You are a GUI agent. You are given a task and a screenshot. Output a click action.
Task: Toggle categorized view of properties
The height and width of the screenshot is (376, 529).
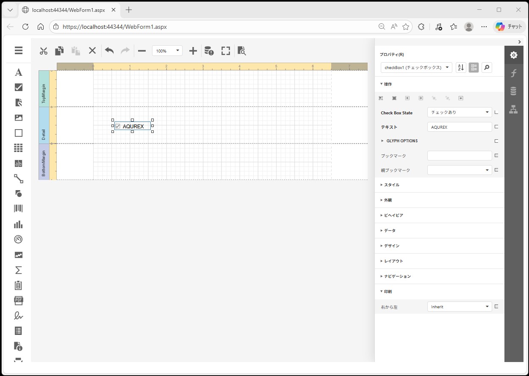[474, 67]
